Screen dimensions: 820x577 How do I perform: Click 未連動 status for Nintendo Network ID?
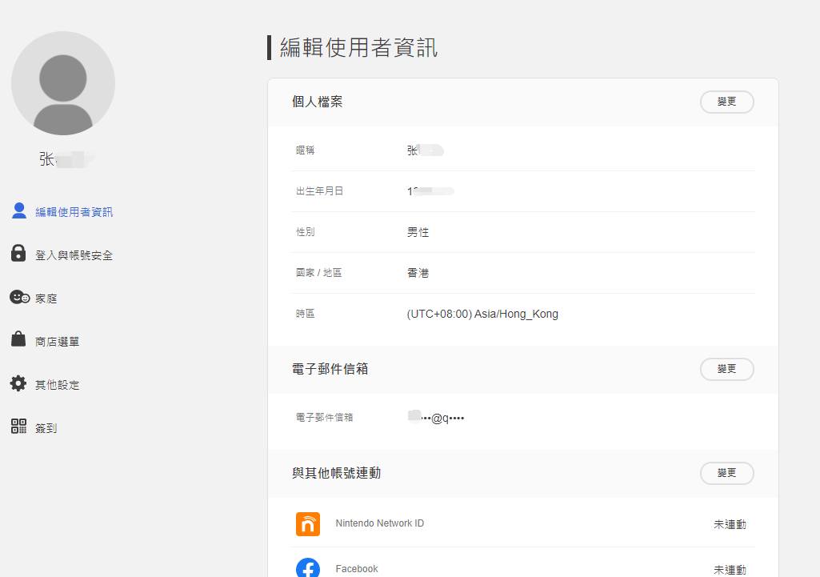coord(730,524)
